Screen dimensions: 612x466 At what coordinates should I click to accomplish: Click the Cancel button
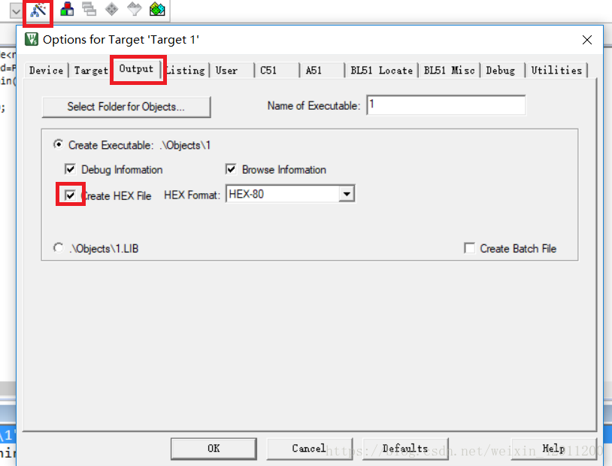[309, 449]
